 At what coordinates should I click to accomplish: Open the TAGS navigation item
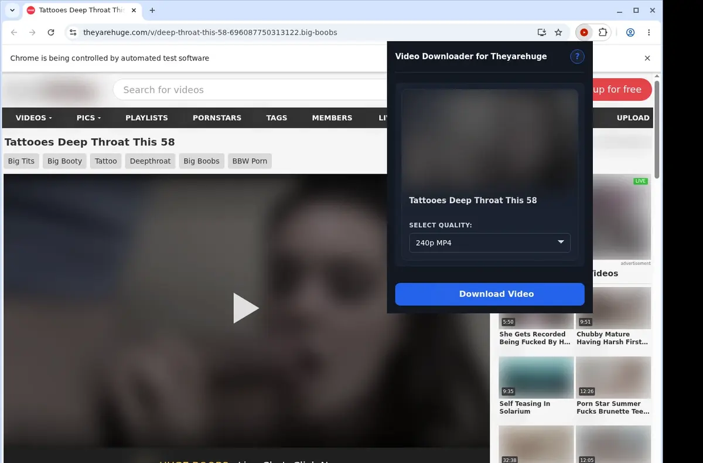pyautogui.click(x=277, y=118)
